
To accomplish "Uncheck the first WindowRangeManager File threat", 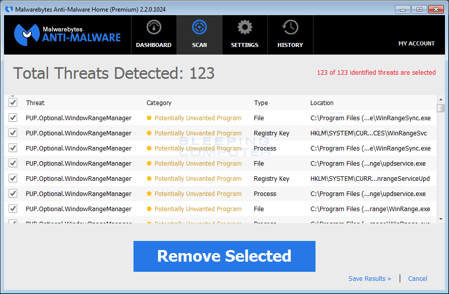I will pos(13,118).
